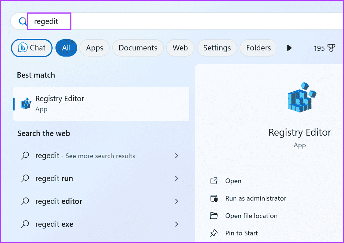Click 'App' label under Registry Editor in preview

pyautogui.click(x=300, y=145)
